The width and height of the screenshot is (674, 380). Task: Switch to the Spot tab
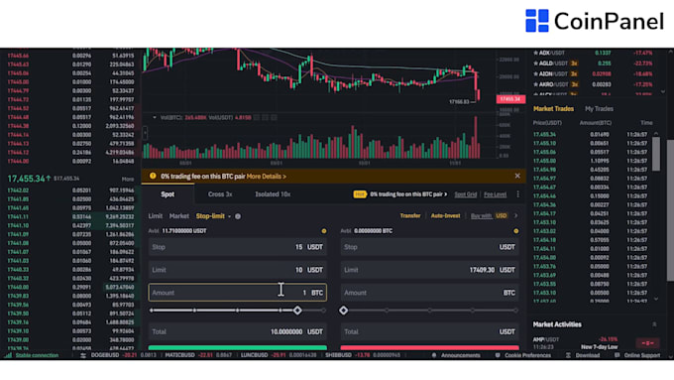pos(168,194)
